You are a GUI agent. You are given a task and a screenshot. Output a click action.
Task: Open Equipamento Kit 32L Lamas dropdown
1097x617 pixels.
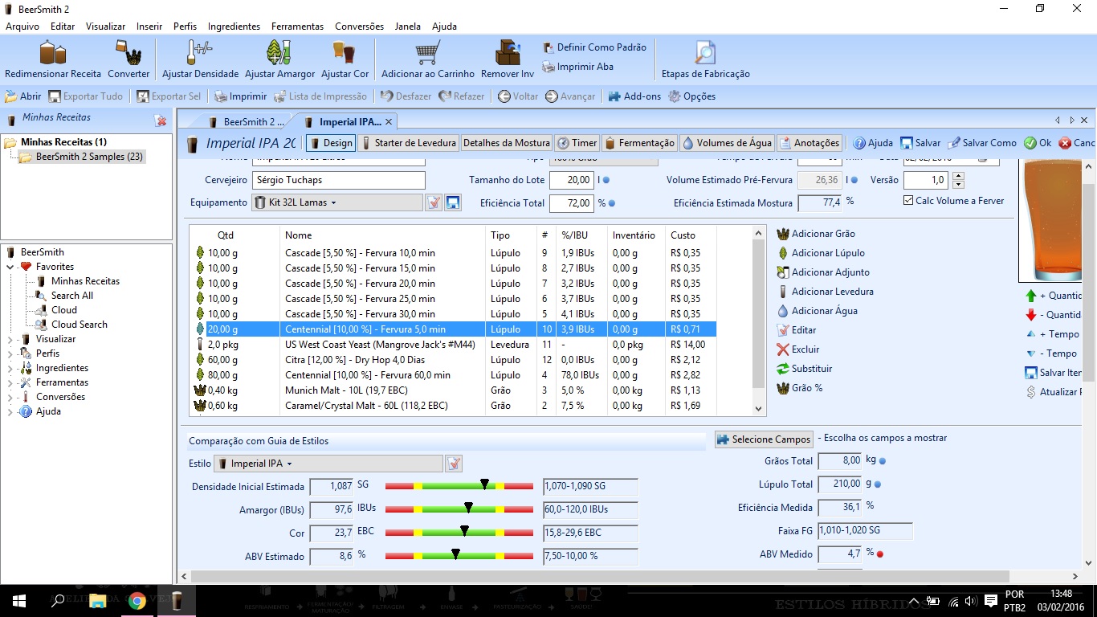click(337, 202)
